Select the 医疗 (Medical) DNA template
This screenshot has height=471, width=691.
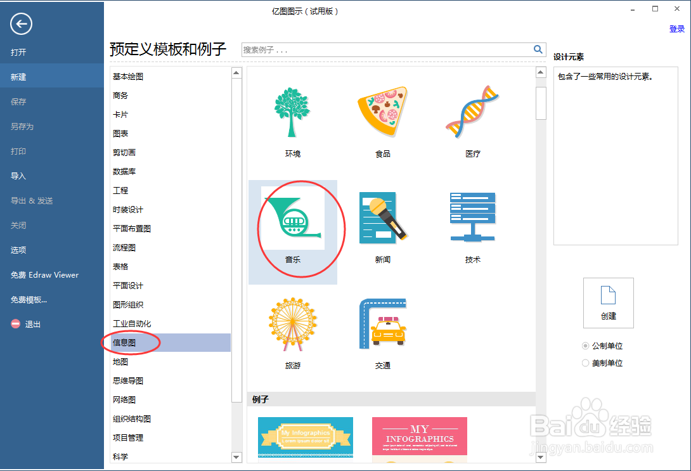472,113
